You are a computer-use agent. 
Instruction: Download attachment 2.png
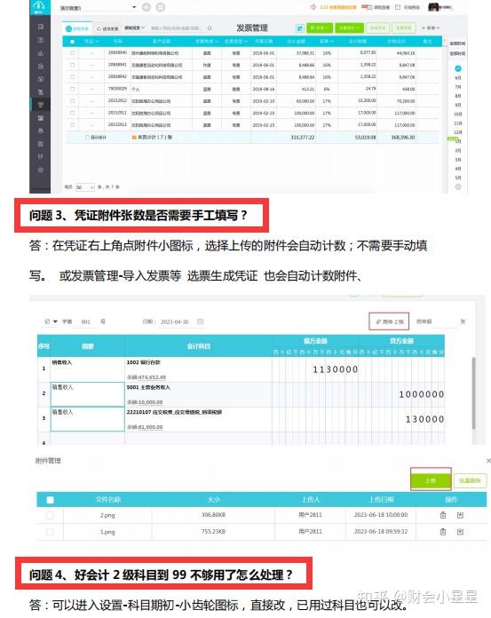pyautogui.click(x=460, y=515)
